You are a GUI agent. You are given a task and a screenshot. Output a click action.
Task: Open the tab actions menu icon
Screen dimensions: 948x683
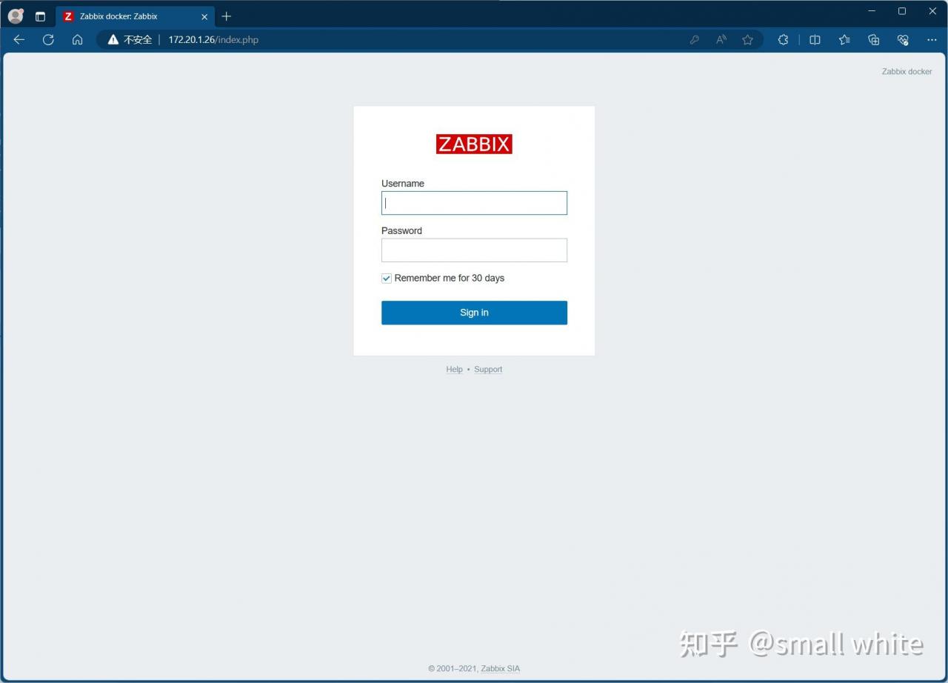click(x=40, y=16)
